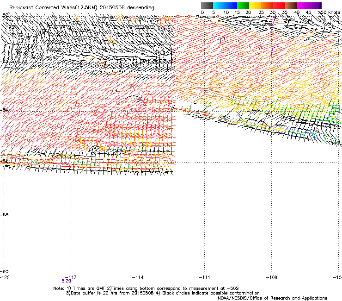The width and height of the screenshot is (342, 301).
Task: Click the -108 longitude label
Action: coord(272,277)
